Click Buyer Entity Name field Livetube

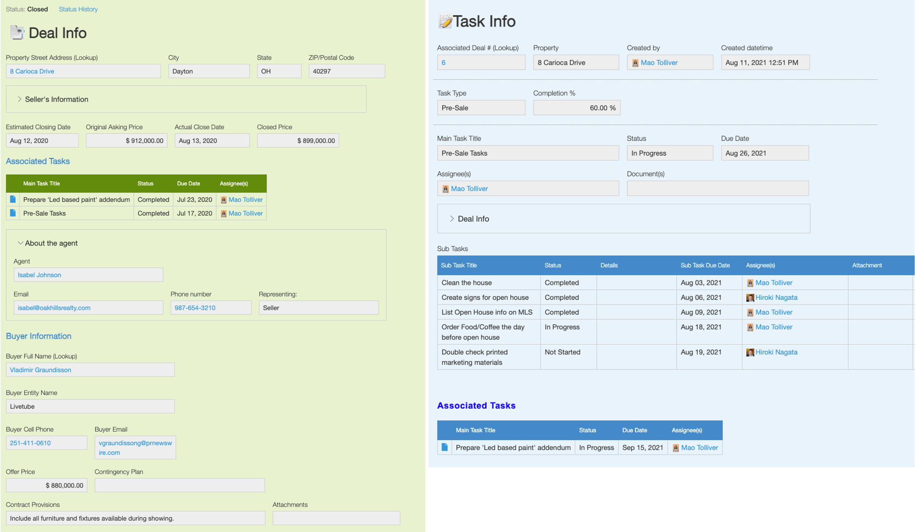pos(90,406)
